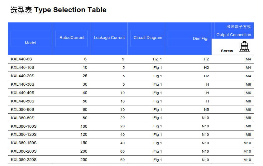263x166 pixels.
Task: Click Dim.Fig. H in KXL440-30S row
Action: click(x=208, y=84)
